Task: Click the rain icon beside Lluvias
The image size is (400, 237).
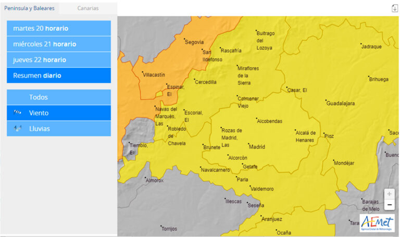Action: 17,128
